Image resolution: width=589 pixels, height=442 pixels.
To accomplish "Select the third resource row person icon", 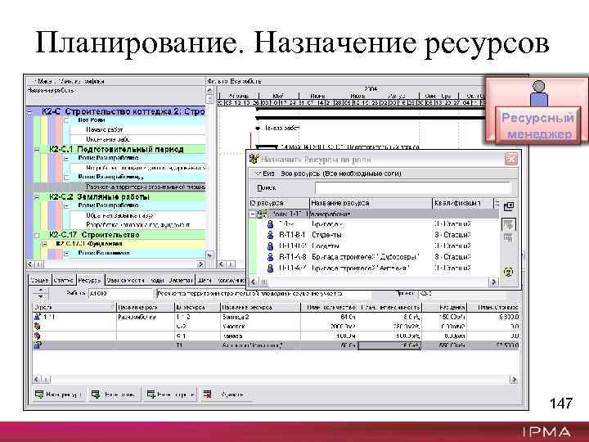I will click(270, 246).
